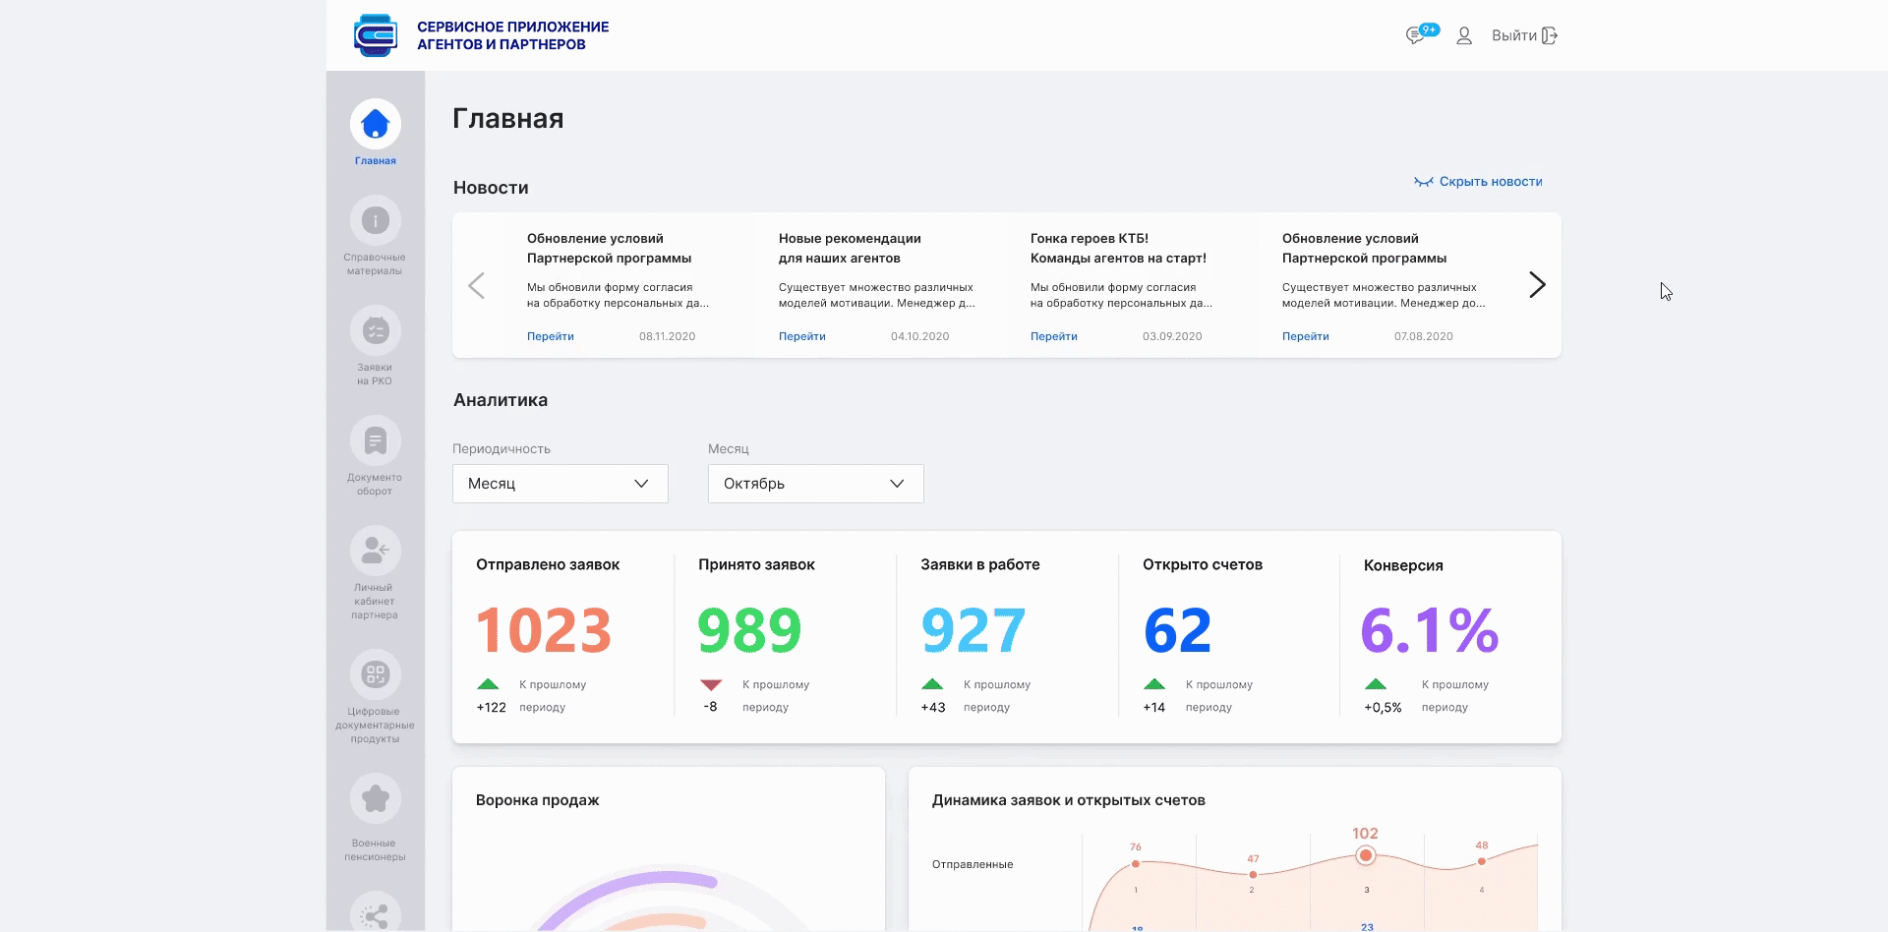Click Выйти to log out
The height and width of the screenshot is (932, 1888).
tap(1523, 35)
